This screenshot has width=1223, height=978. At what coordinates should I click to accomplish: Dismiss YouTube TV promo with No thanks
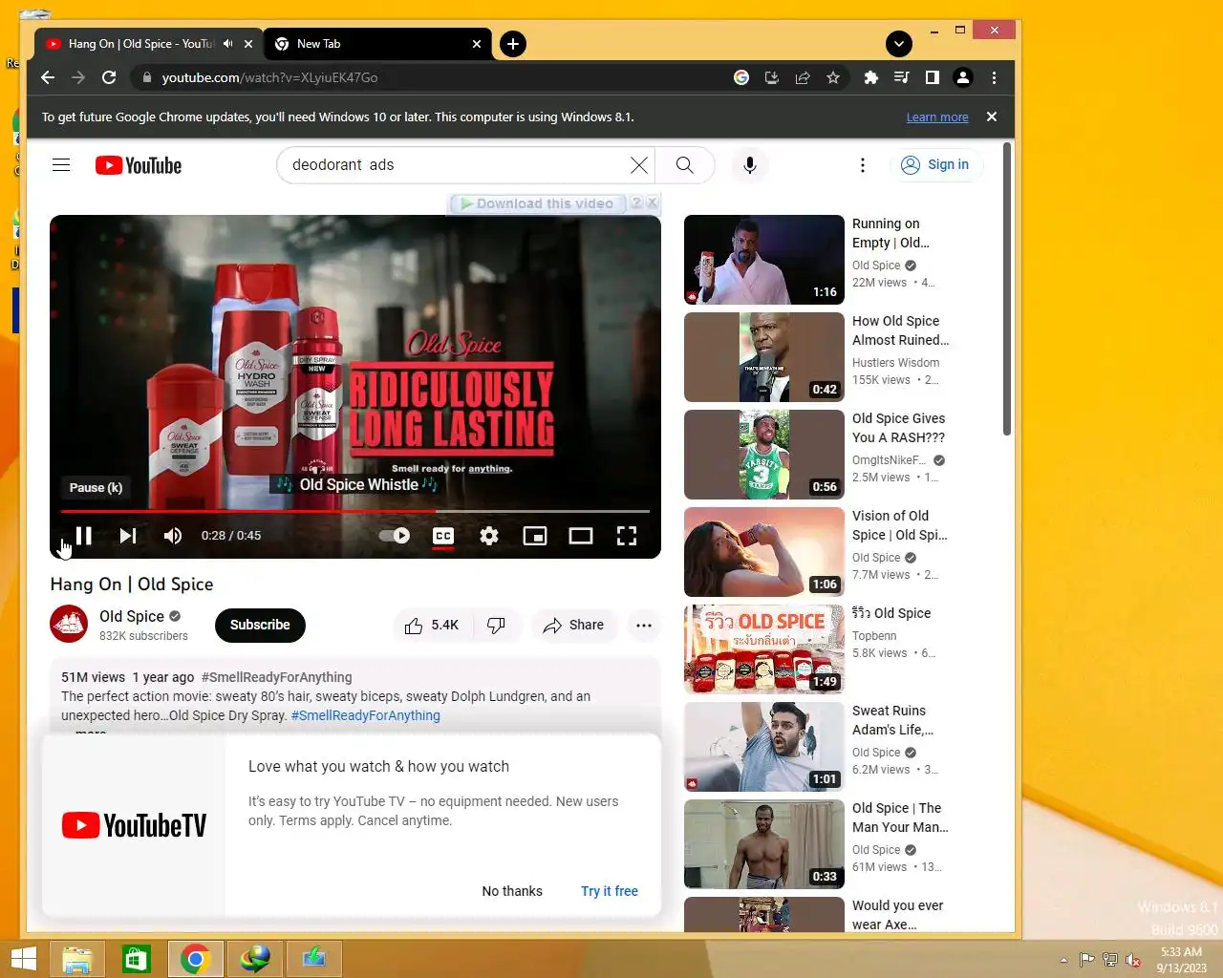tap(512, 891)
